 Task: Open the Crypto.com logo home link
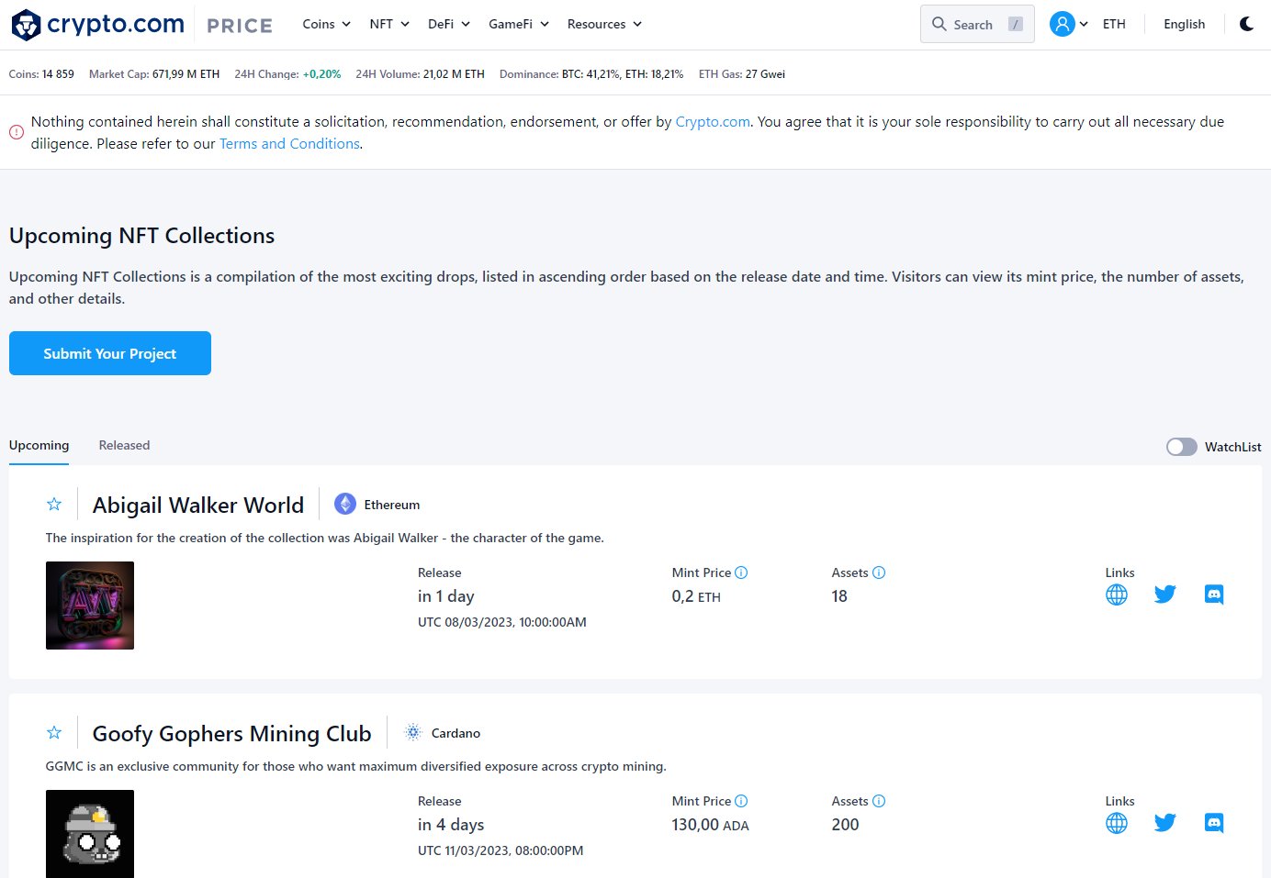point(97,25)
